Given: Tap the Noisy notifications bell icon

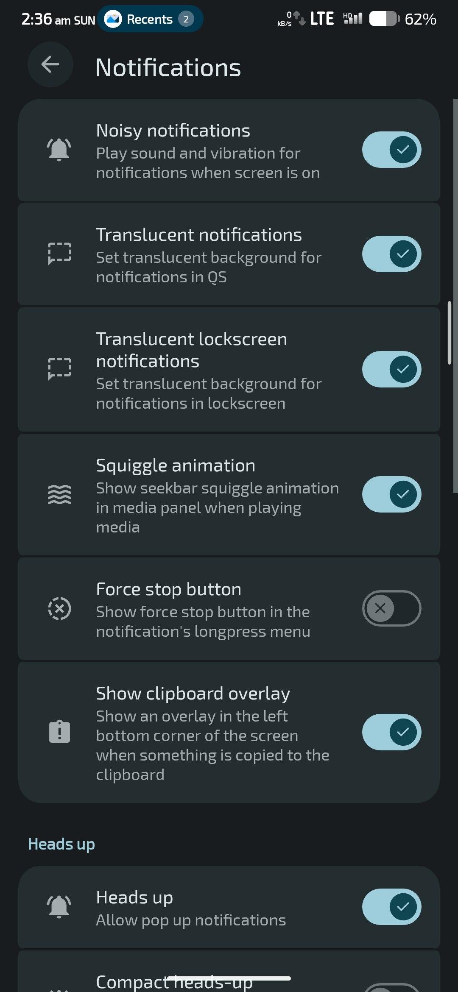Looking at the screenshot, I should pos(59,150).
